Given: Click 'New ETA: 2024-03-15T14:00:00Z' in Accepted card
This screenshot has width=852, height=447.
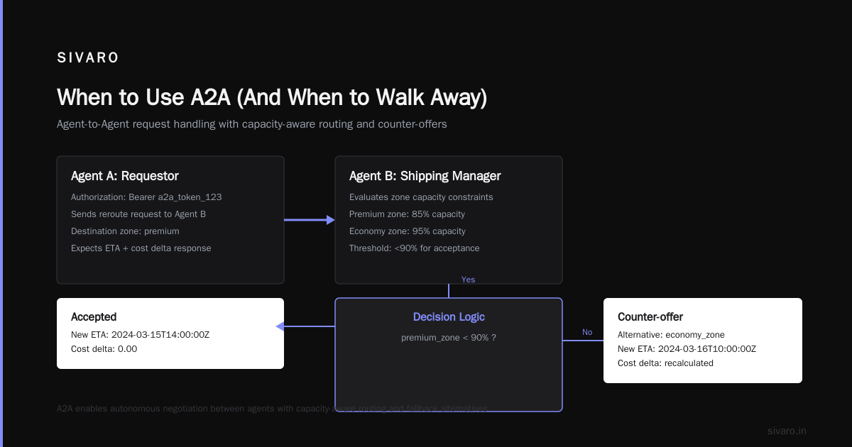Looking at the screenshot, I should click(x=141, y=335).
